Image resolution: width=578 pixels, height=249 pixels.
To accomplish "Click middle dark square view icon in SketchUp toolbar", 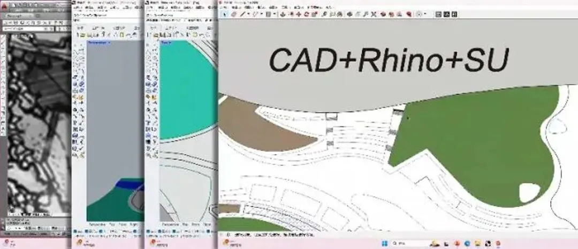I will coord(446,14).
